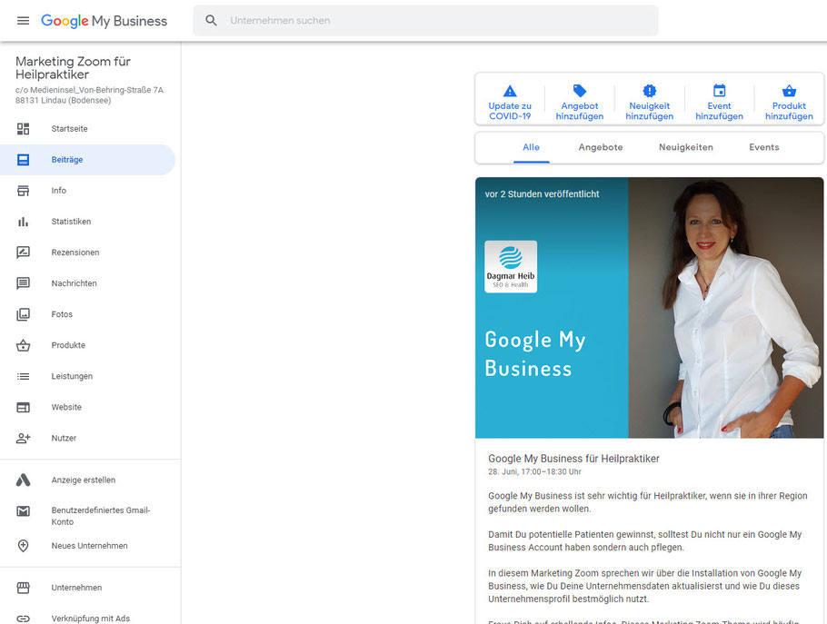Image resolution: width=827 pixels, height=624 pixels.
Task: Click the Nachrichten message icon
Action: point(24,283)
